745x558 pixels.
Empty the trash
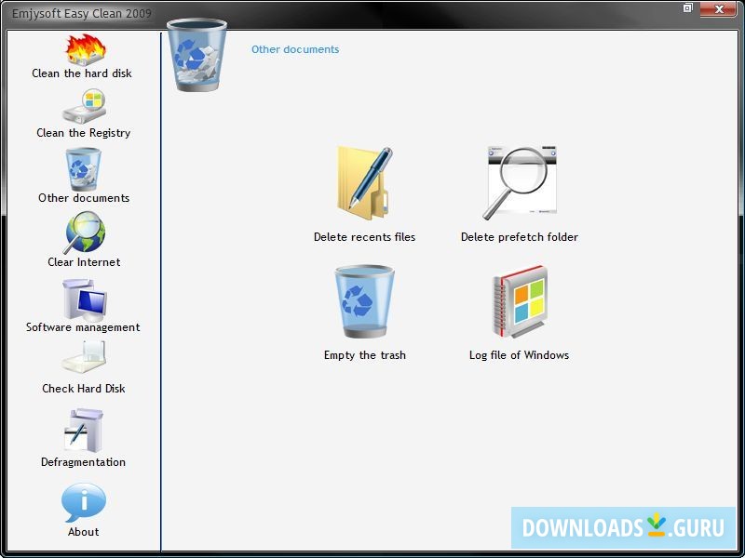(x=364, y=299)
